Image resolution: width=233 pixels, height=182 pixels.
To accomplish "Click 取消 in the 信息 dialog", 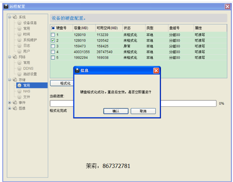I will (143, 111).
